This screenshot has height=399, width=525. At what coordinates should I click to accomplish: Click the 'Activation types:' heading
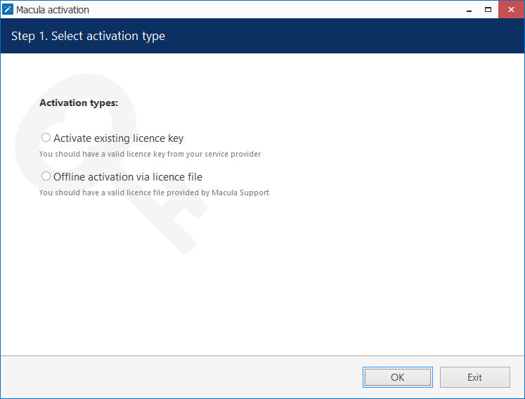pos(79,103)
